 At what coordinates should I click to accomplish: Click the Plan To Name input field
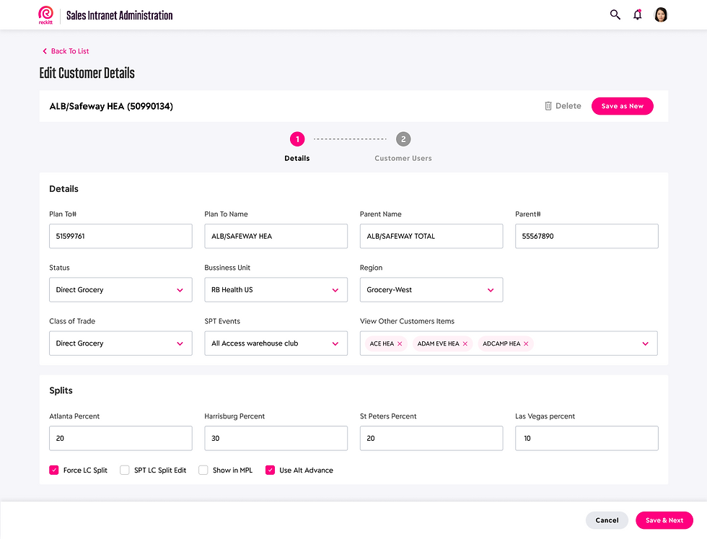[x=276, y=236]
